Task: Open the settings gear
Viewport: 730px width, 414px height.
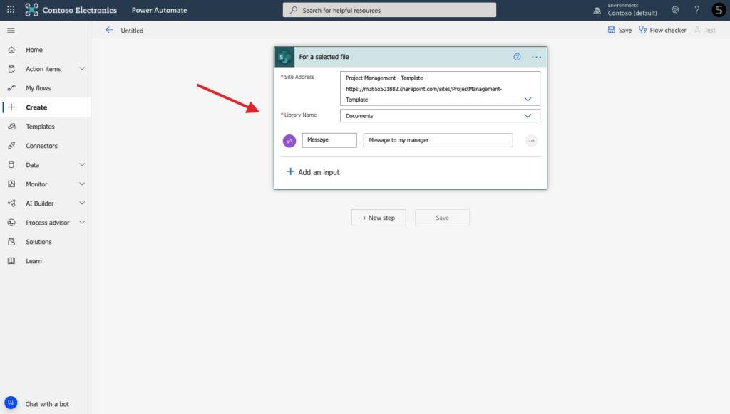Action: 675,10
